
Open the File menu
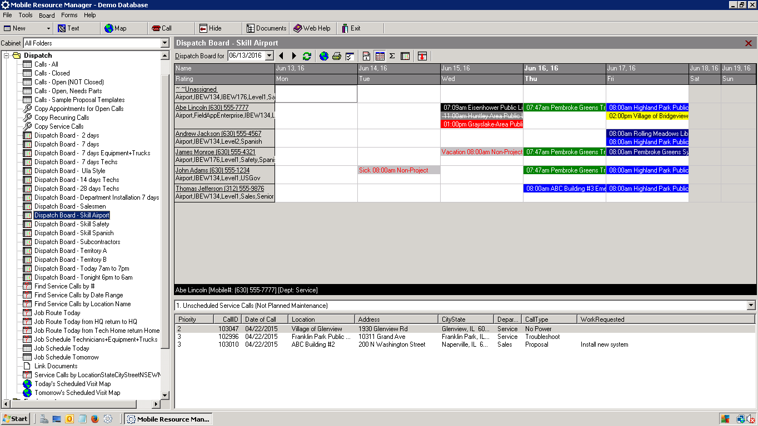pos(7,15)
